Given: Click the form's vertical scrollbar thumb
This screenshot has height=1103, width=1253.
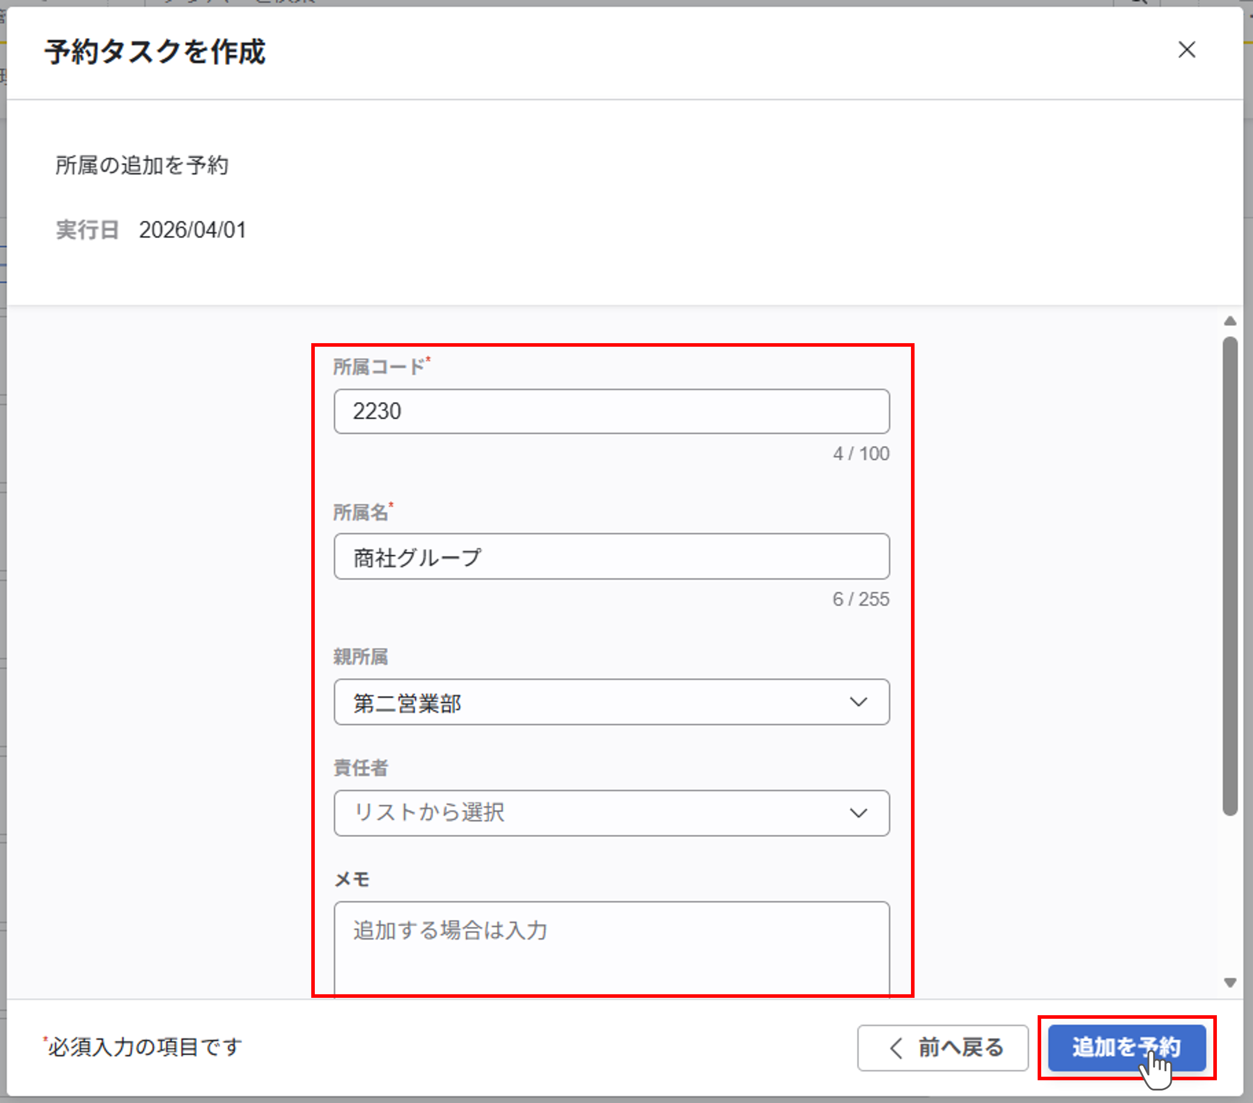Looking at the screenshot, I should [1230, 576].
